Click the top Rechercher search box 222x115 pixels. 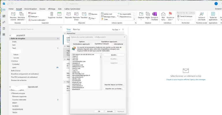(x=96, y=4)
